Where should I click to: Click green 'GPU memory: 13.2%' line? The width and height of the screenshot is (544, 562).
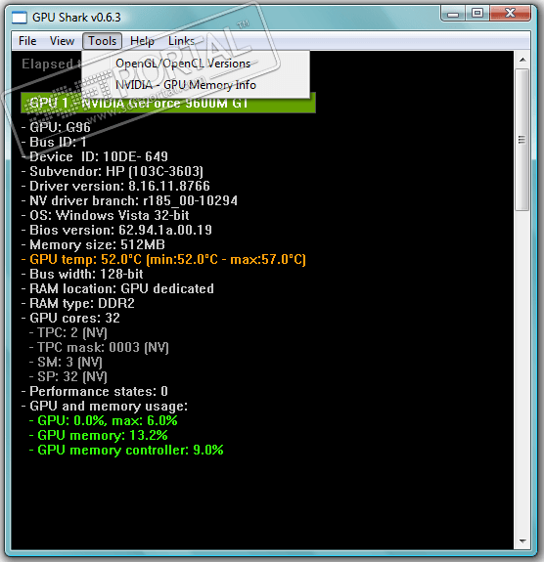pos(98,436)
